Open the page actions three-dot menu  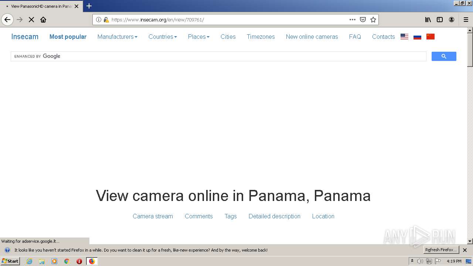coord(353,20)
